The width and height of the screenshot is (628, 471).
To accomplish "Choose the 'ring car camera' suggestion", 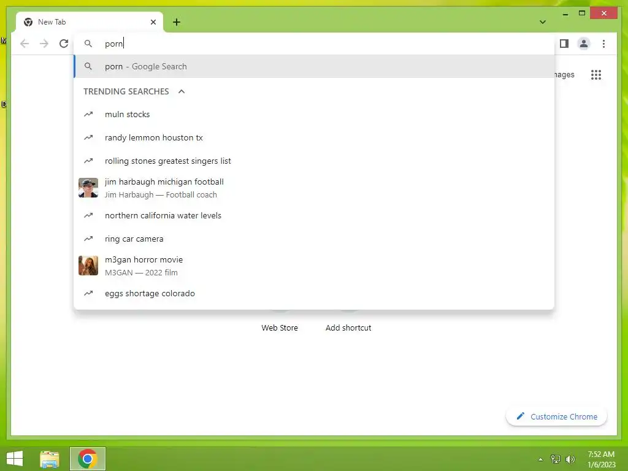I will [x=315, y=239].
